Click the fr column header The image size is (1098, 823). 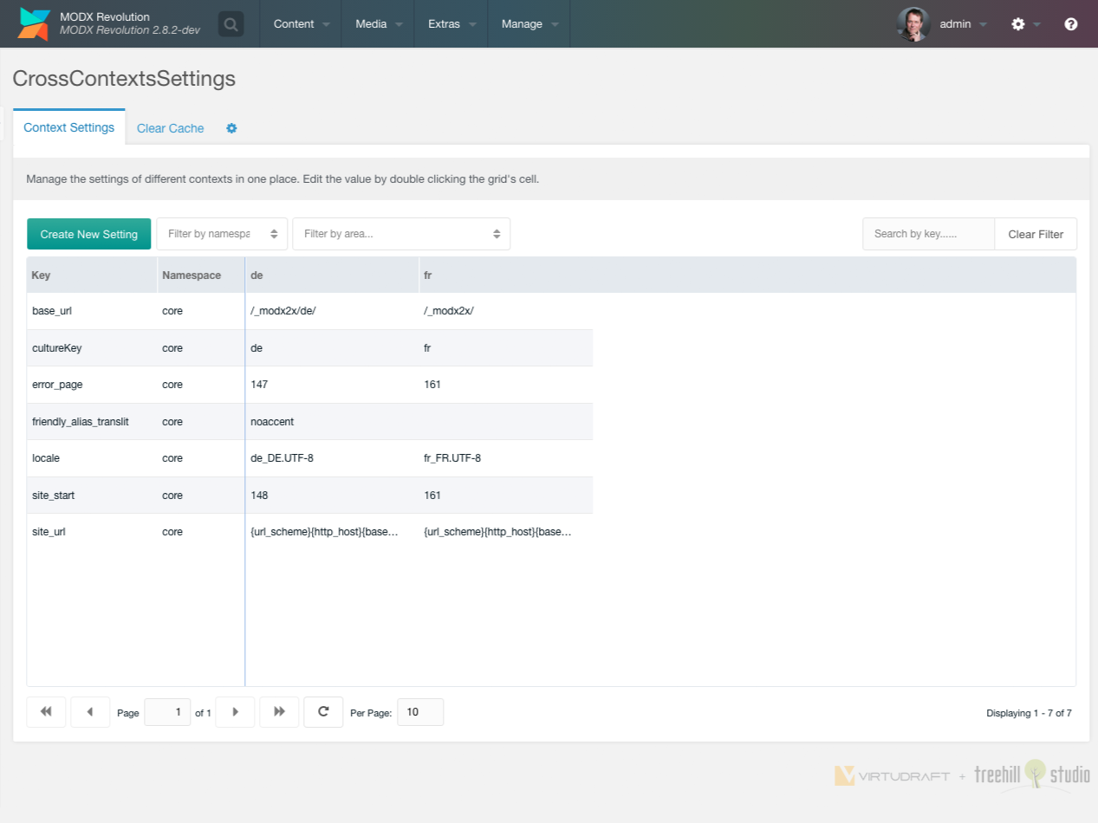point(506,275)
